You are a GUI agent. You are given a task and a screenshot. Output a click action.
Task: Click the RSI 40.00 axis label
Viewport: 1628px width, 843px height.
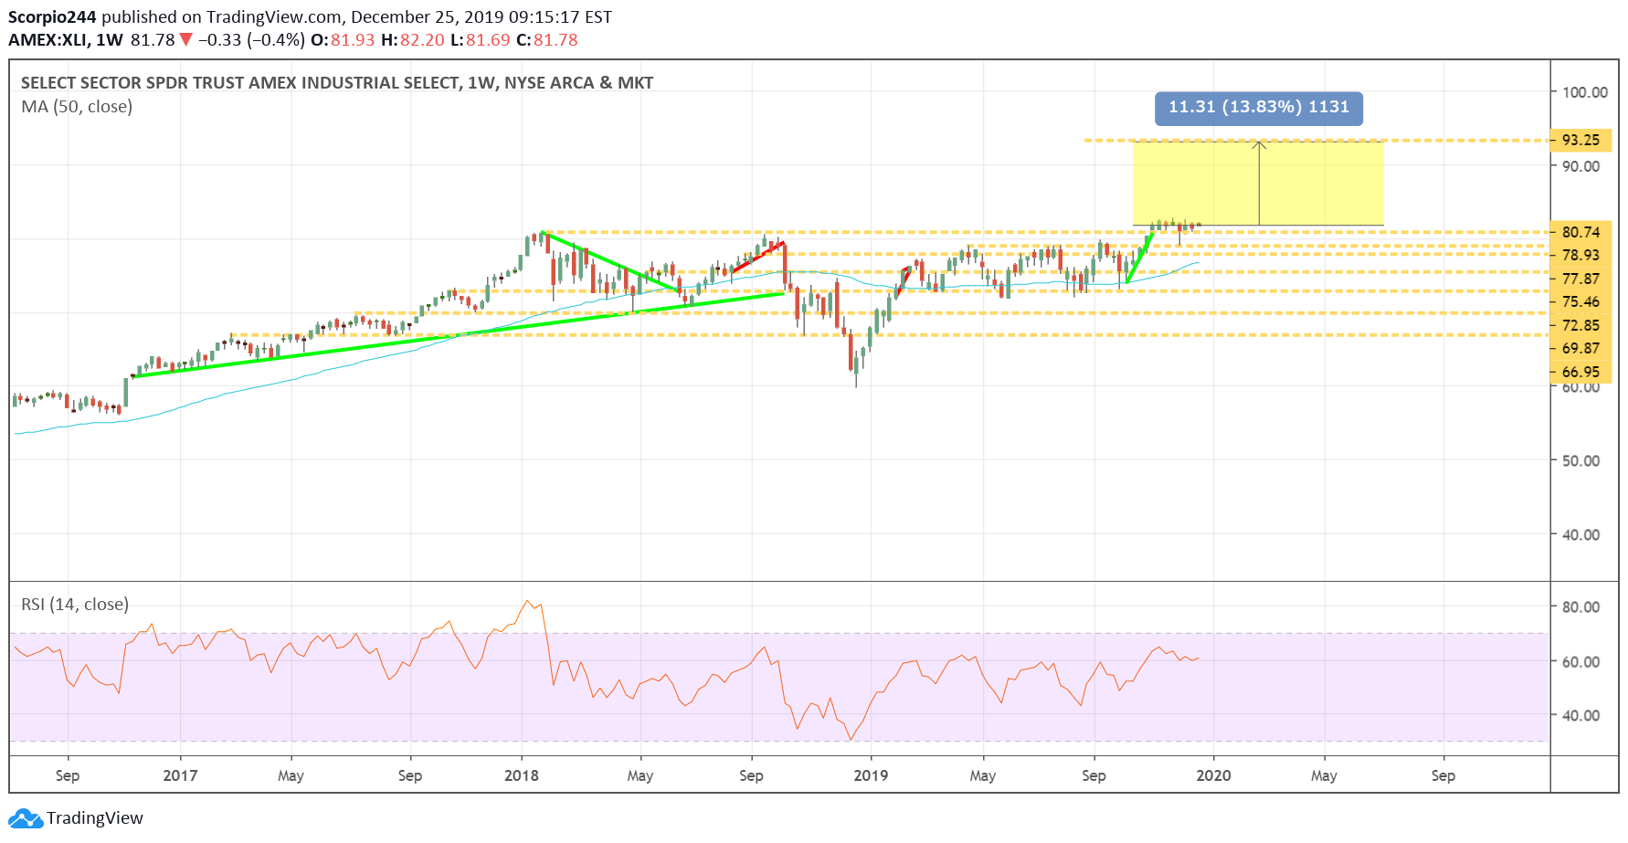[1581, 716]
